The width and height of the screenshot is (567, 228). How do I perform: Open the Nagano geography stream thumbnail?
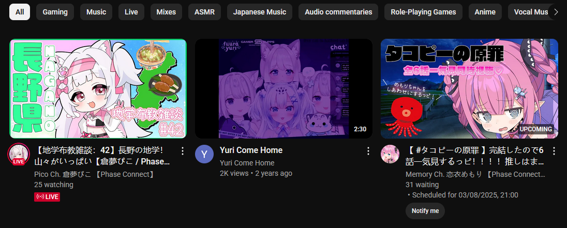pos(98,88)
